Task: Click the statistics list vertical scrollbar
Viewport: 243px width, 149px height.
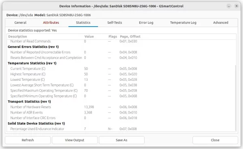Action: click(x=236, y=98)
